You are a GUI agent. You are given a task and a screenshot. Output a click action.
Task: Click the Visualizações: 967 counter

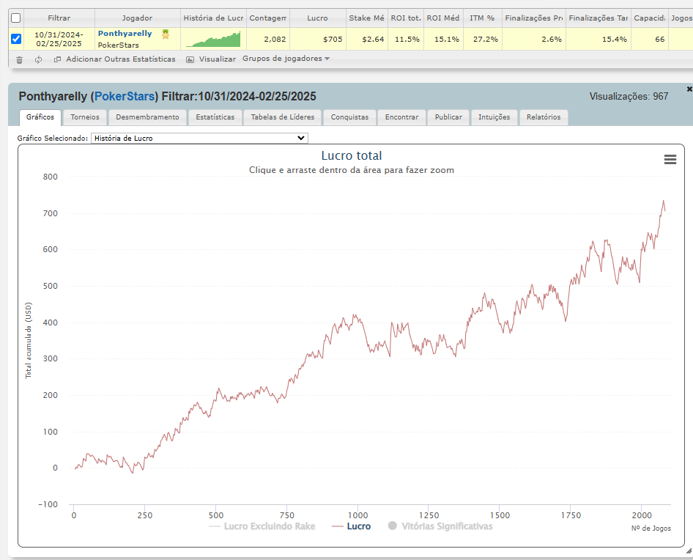point(629,97)
